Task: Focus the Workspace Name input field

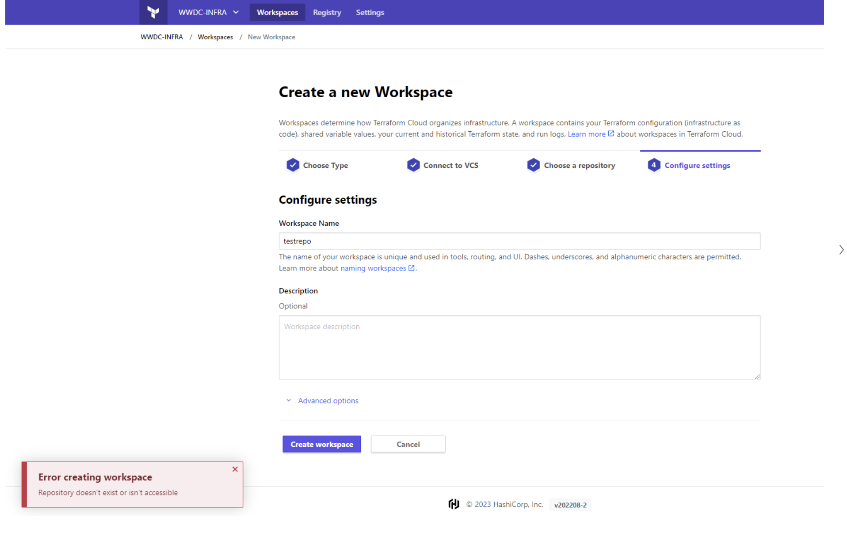Action: (519, 241)
